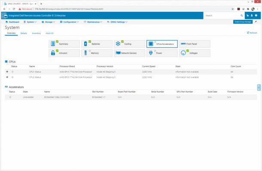Screen dimensions: 262x171
Task: Click the CPU2 status indicator icon
Action: [12, 77]
